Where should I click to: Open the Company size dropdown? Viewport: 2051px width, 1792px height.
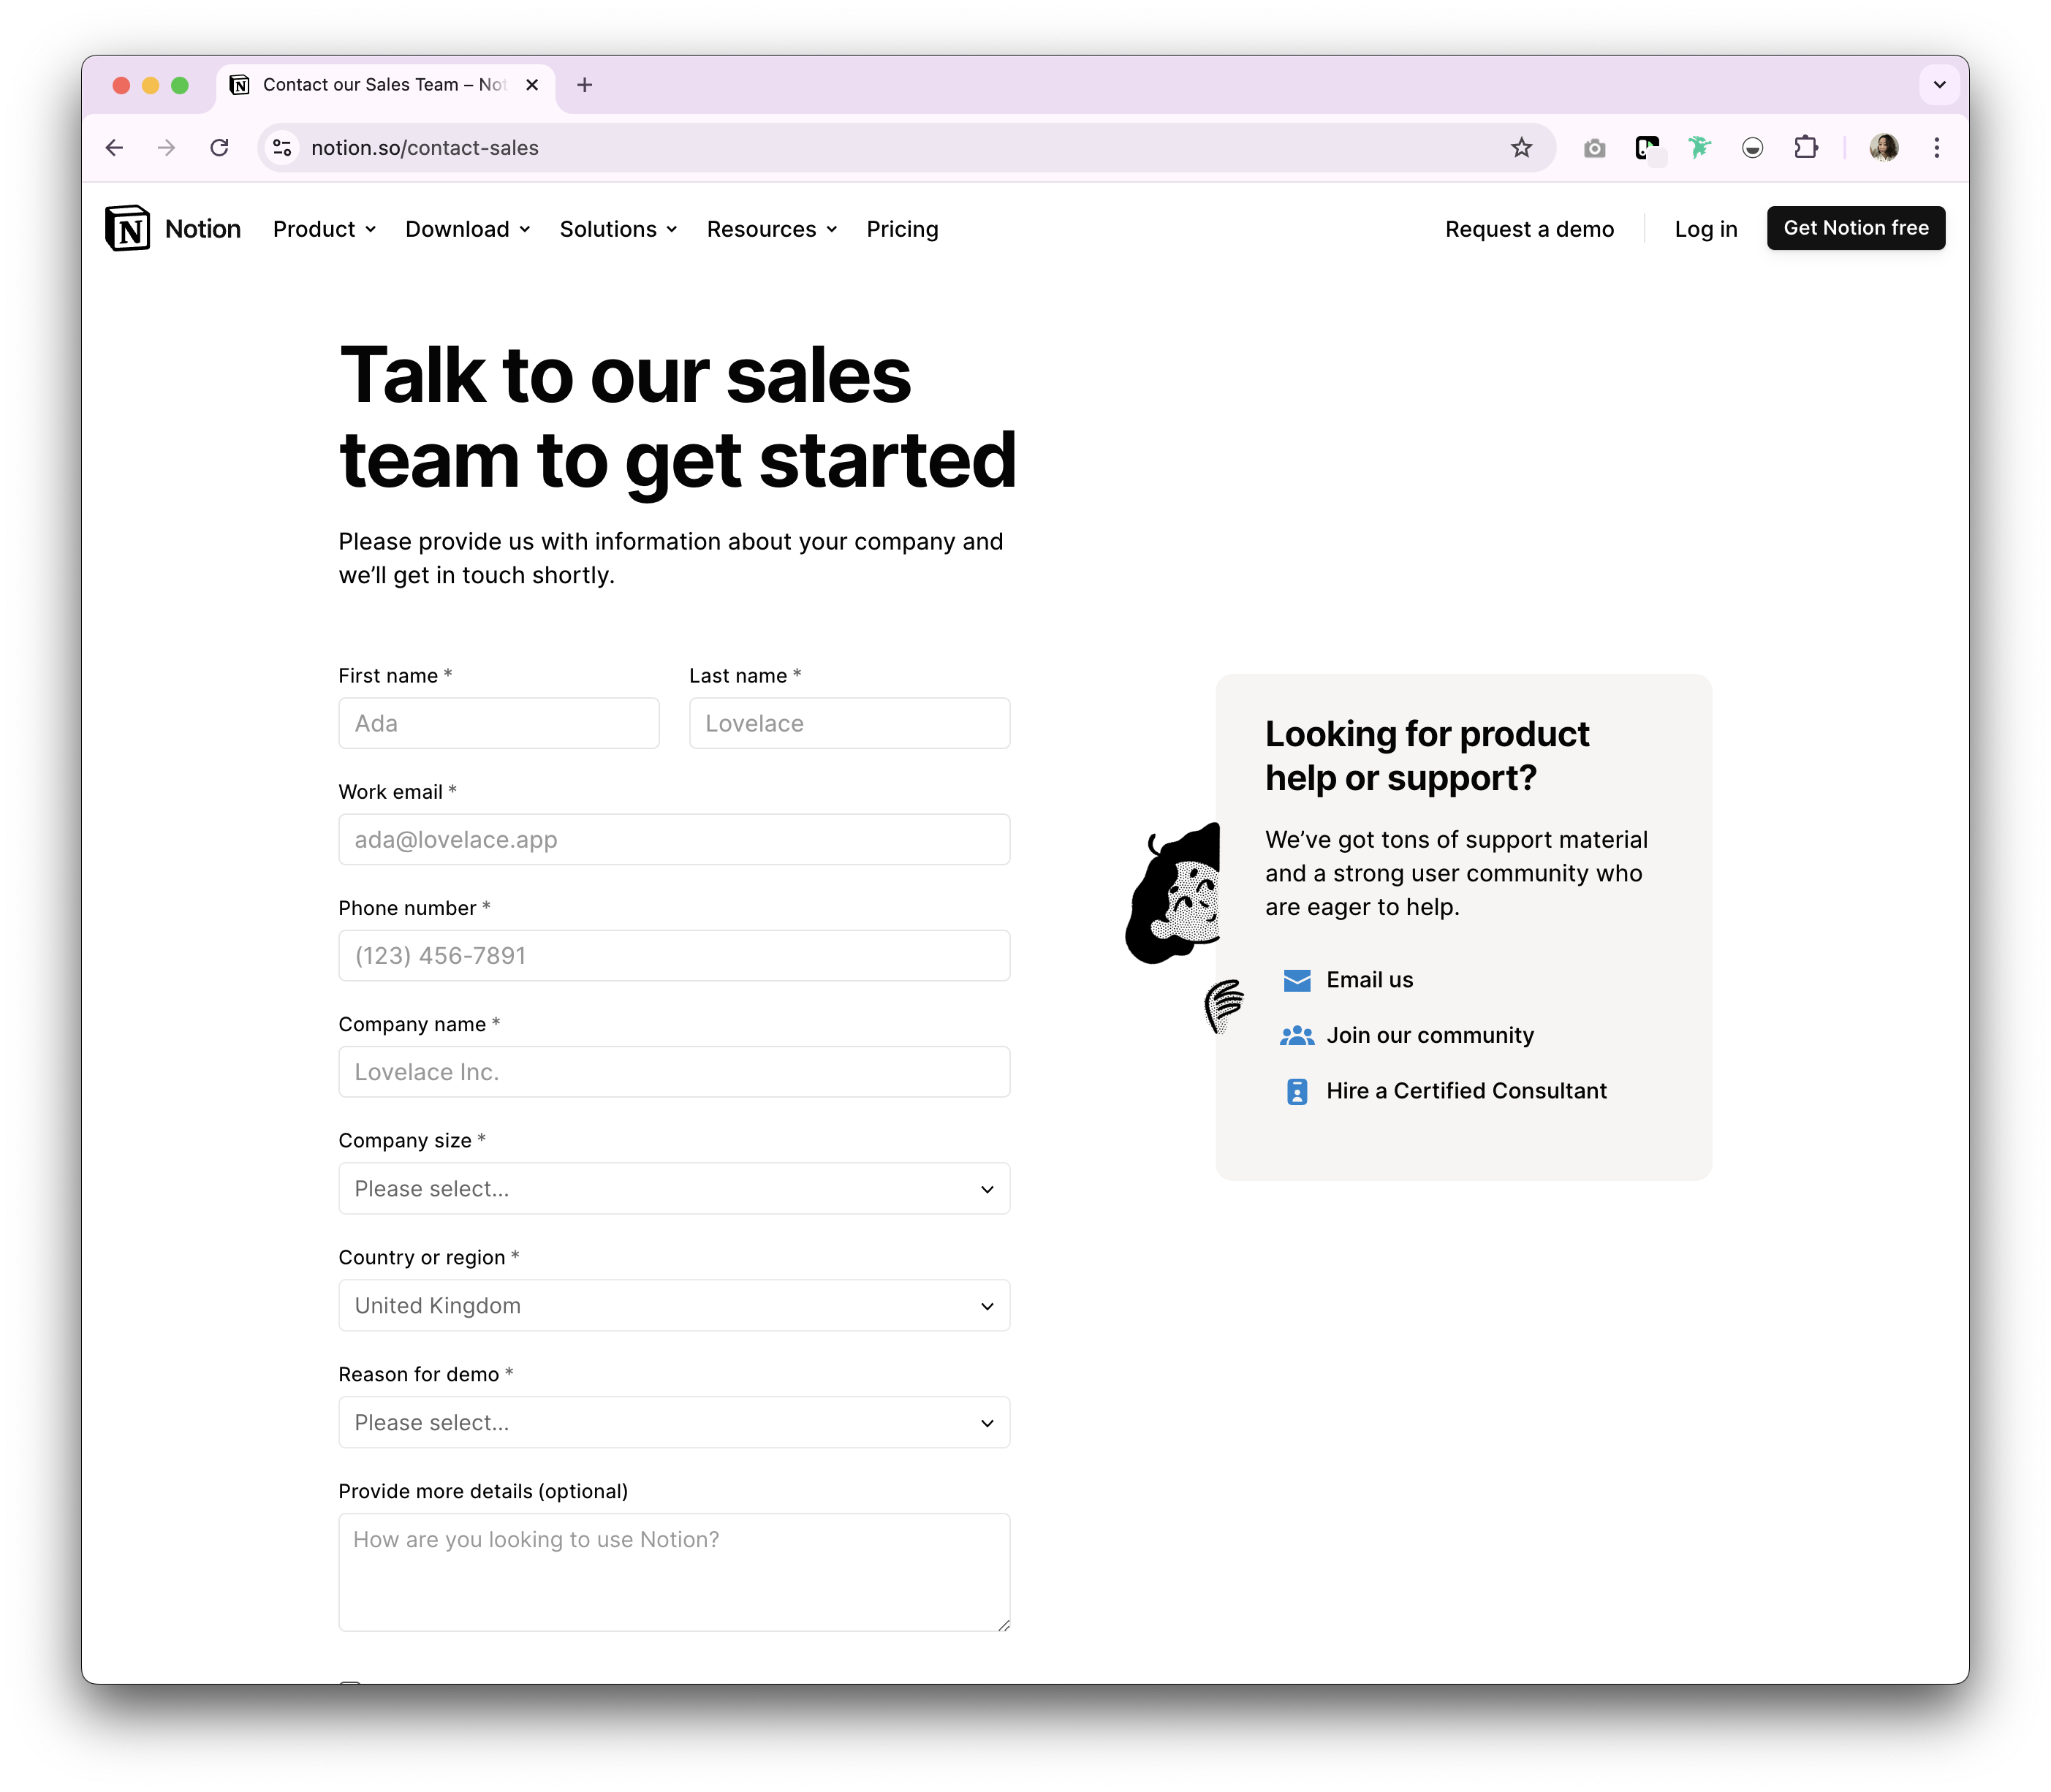[x=674, y=1189]
